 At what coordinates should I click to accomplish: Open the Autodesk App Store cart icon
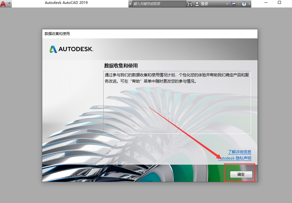[x=234, y=4]
